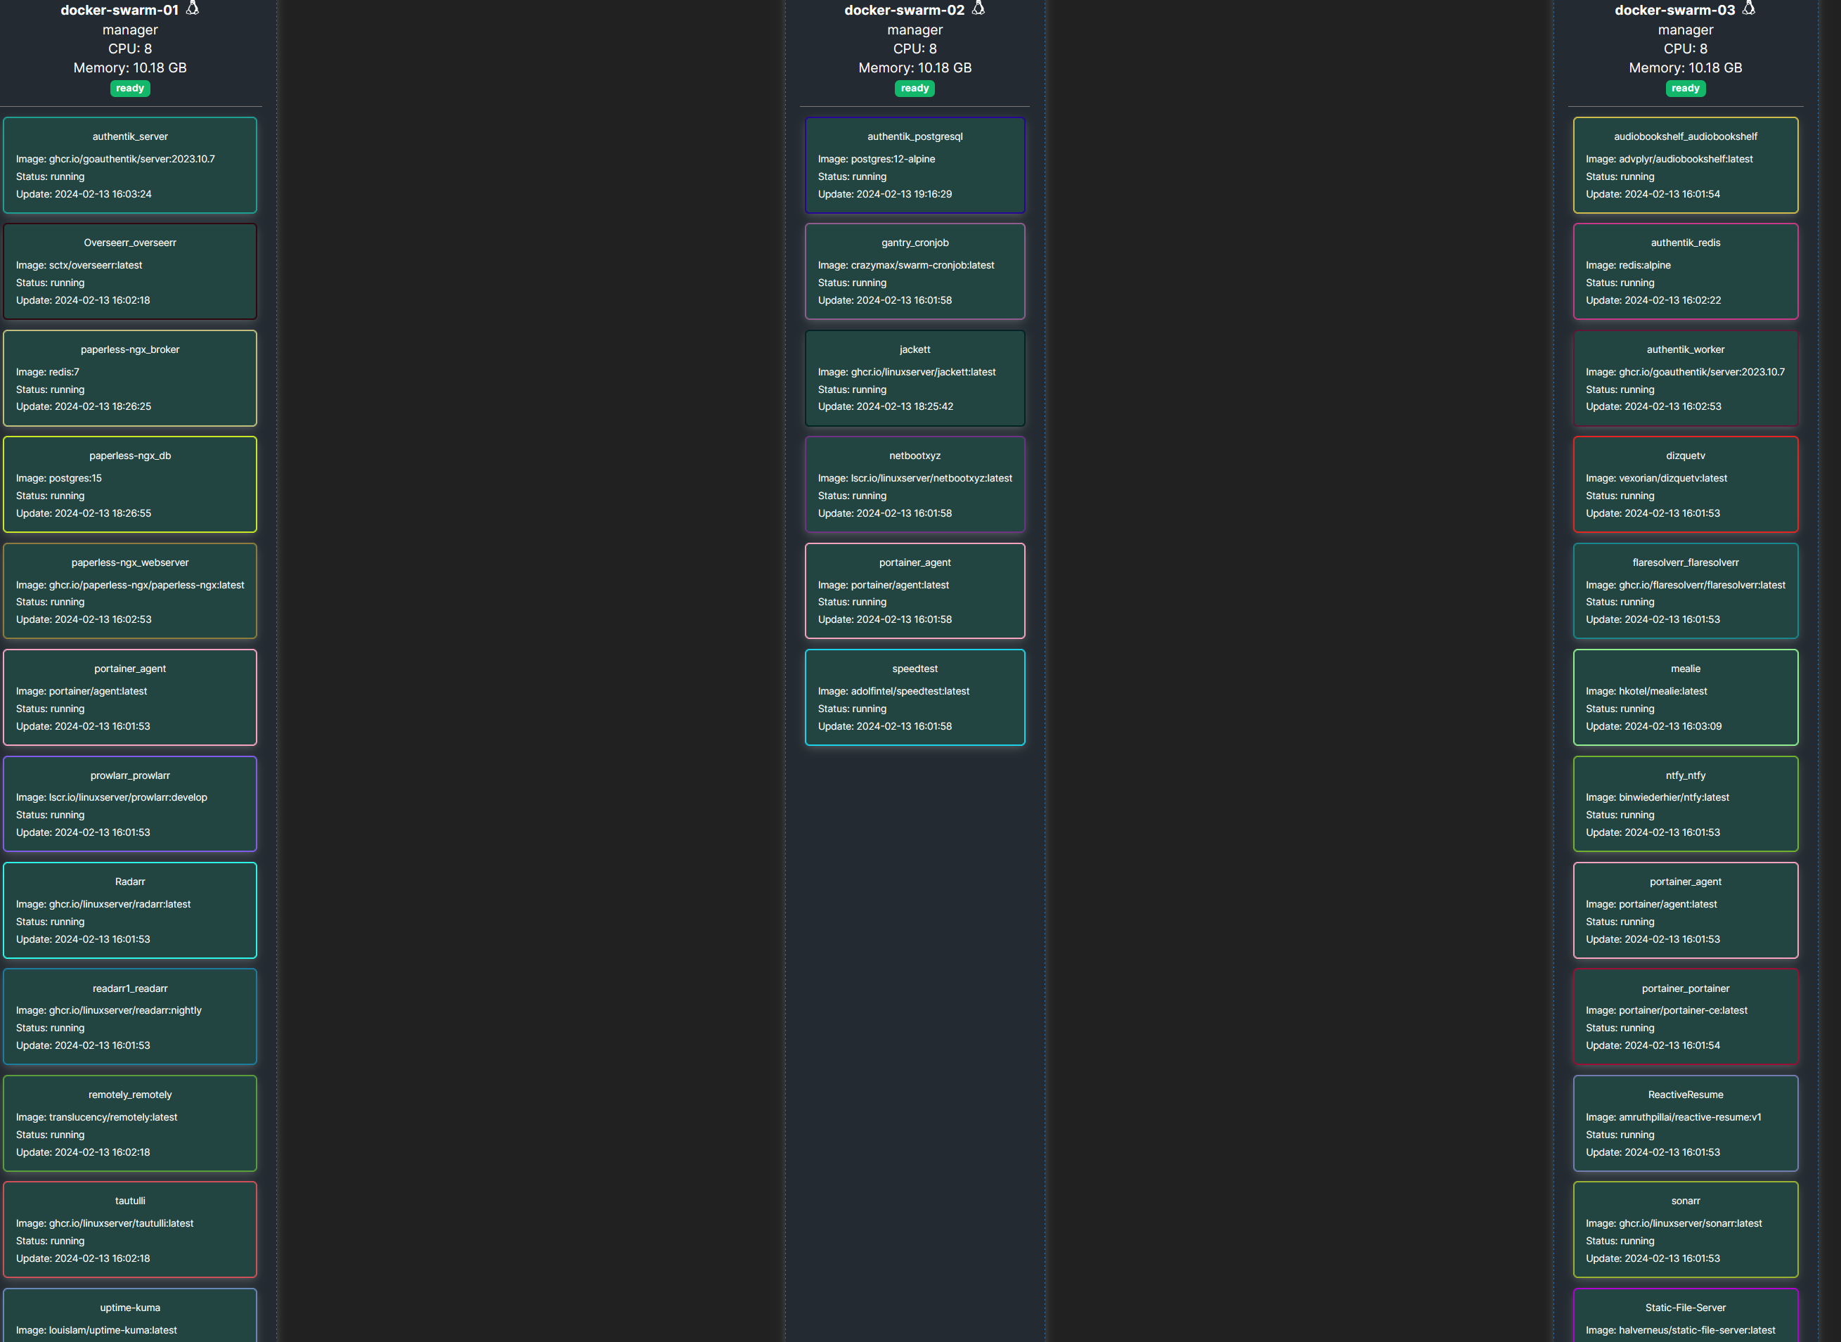Select the docker-swarm-03 node title
Viewport: 1841px width, 1342px height.
coord(1674,10)
